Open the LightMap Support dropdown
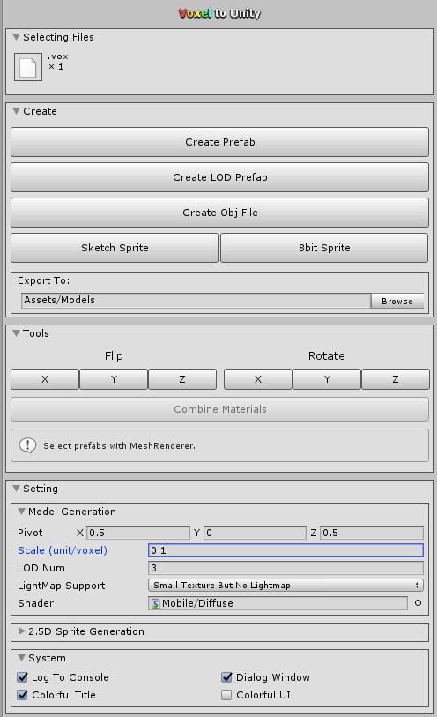437x717 pixels. [x=285, y=586]
